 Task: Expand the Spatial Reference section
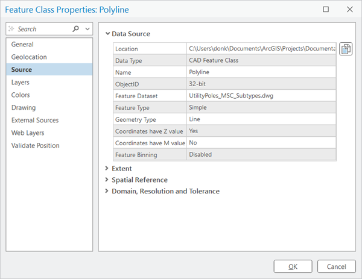pos(107,180)
